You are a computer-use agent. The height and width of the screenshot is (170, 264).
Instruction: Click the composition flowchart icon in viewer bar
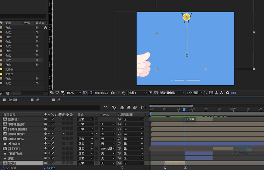(x=222, y=93)
